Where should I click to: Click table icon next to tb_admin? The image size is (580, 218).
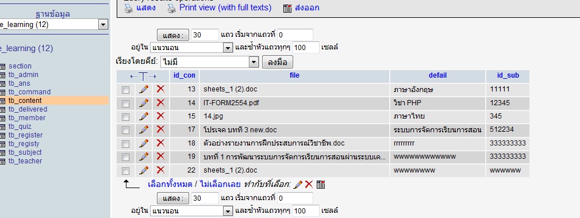3,75
